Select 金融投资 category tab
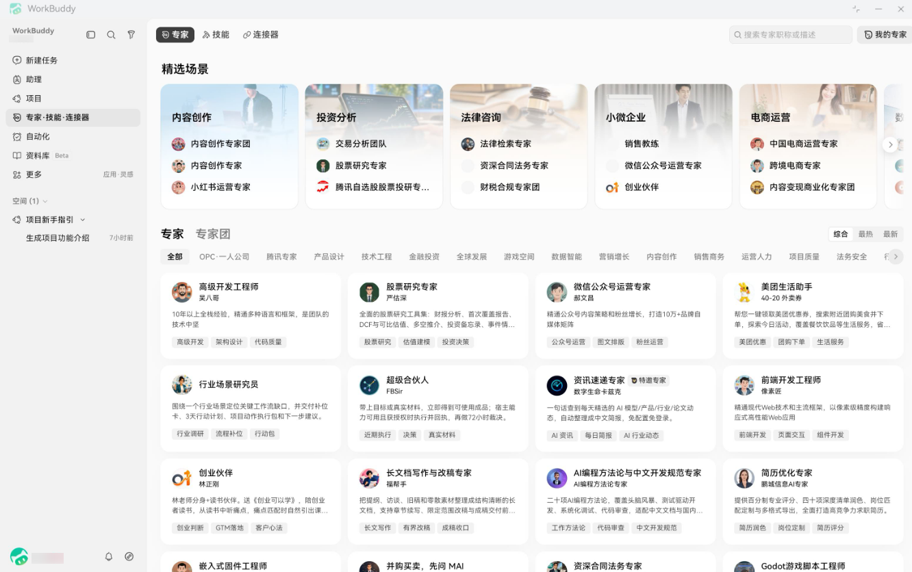912x572 pixels. pyautogui.click(x=425, y=257)
